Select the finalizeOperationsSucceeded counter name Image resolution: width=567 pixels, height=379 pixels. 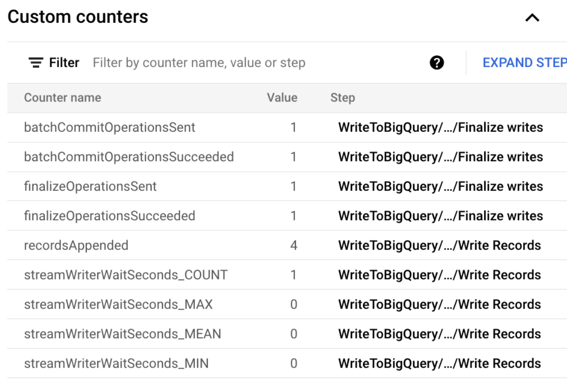coord(110,216)
